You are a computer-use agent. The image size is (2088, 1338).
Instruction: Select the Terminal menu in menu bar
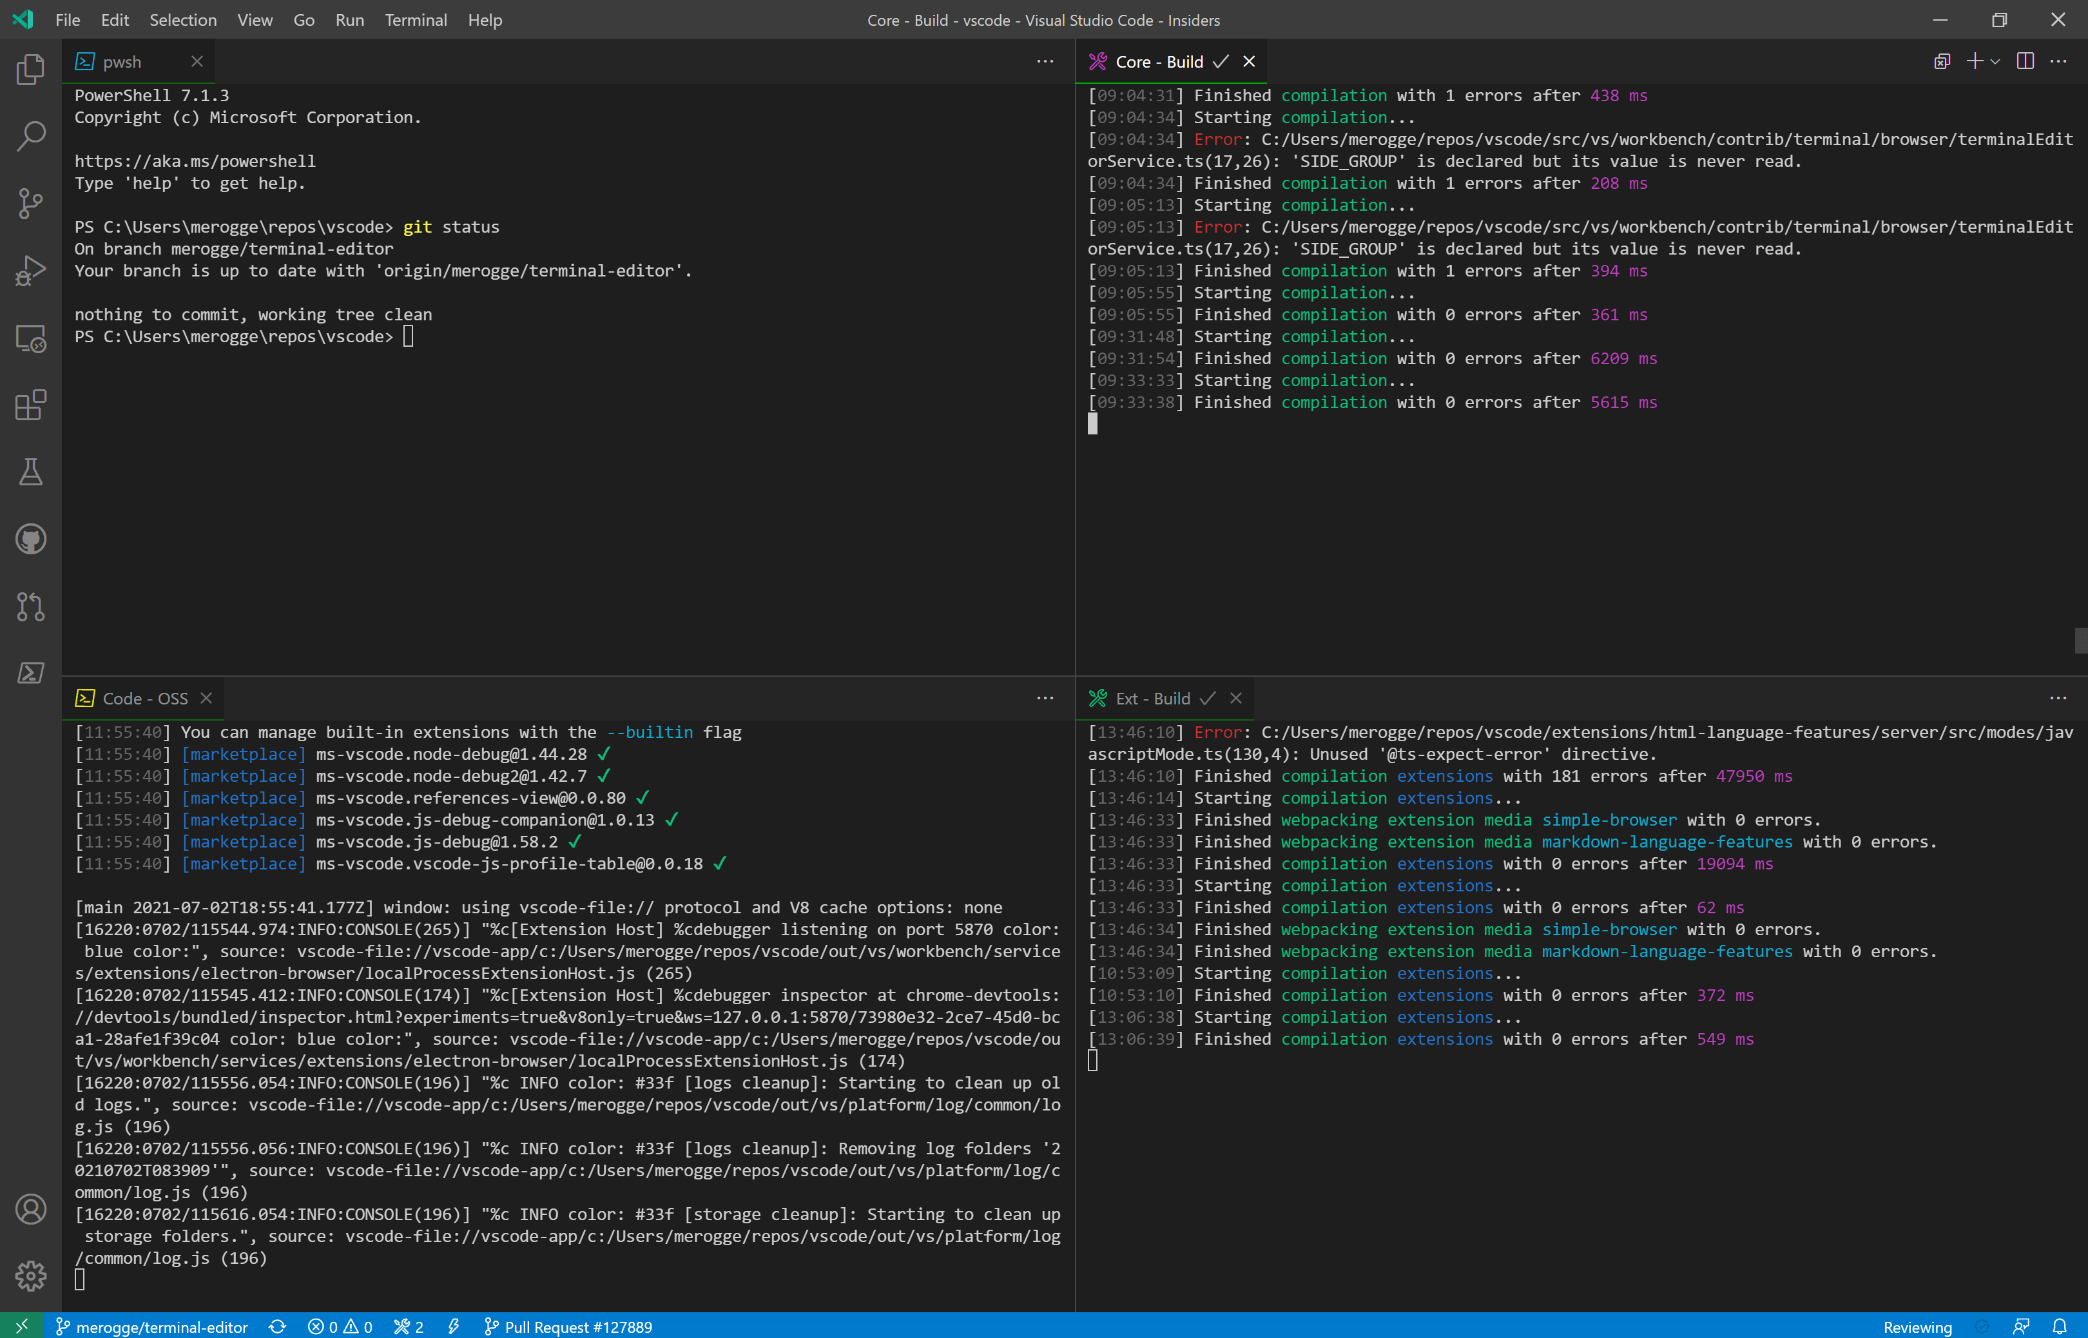pyautogui.click(x=414, y=20)
